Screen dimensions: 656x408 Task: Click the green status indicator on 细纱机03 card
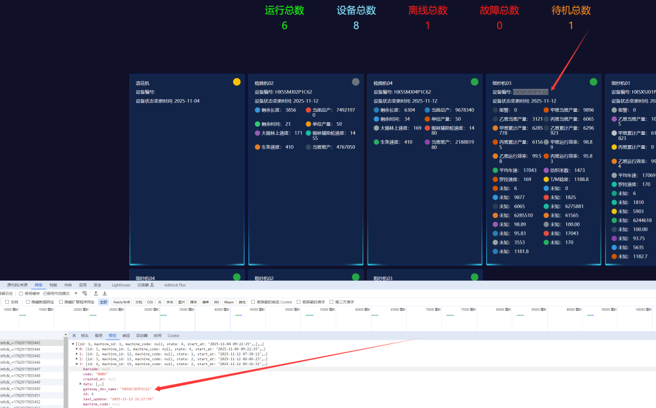[593, 82]
